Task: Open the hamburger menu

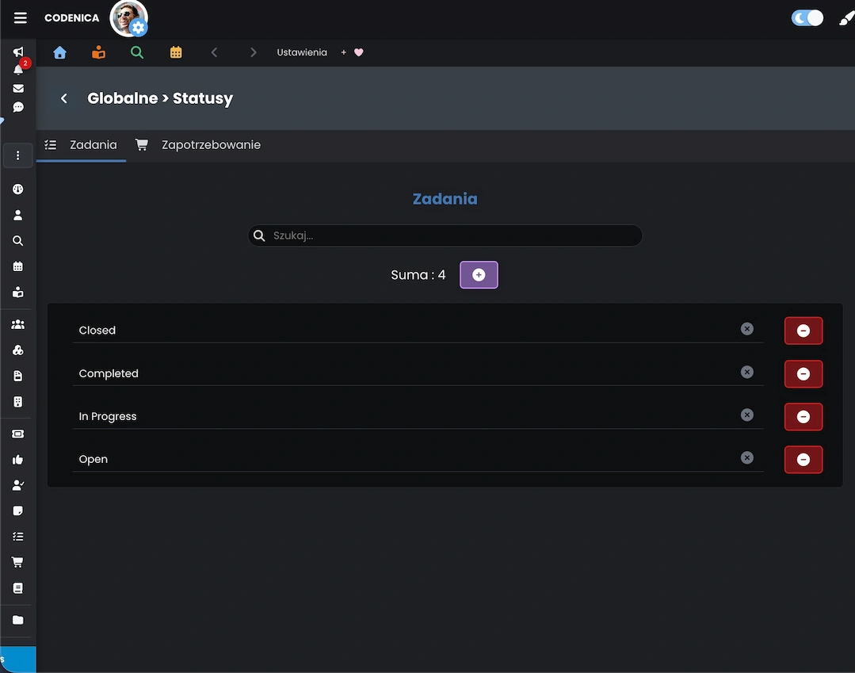Action: click(x=21, y=18)
